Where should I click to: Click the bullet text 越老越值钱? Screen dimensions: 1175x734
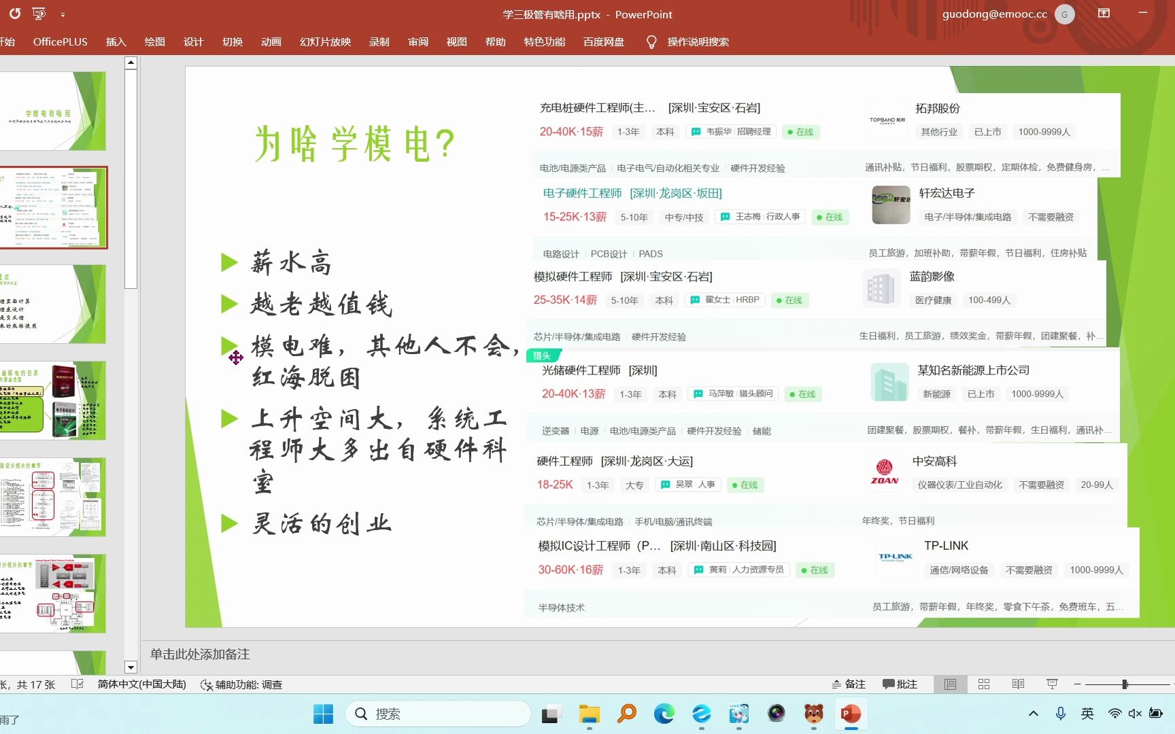pos(322,304)
